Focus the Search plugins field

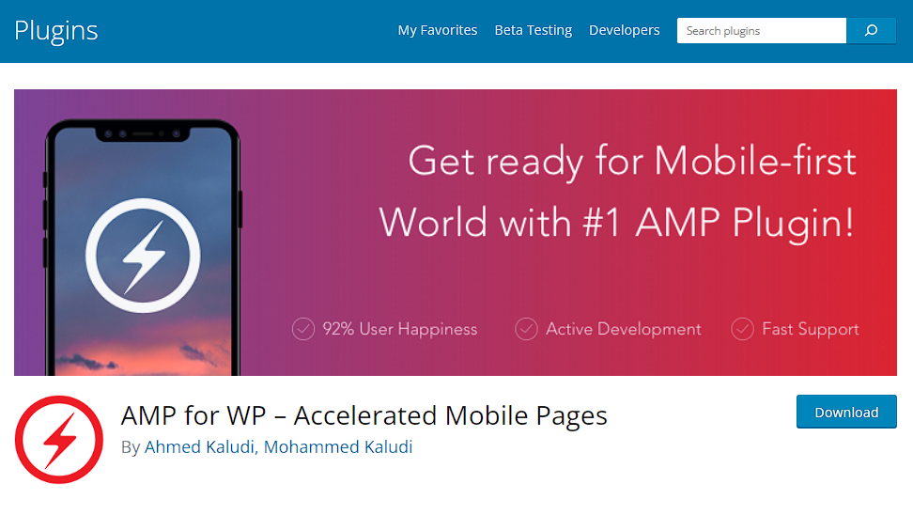click(762, 30)
